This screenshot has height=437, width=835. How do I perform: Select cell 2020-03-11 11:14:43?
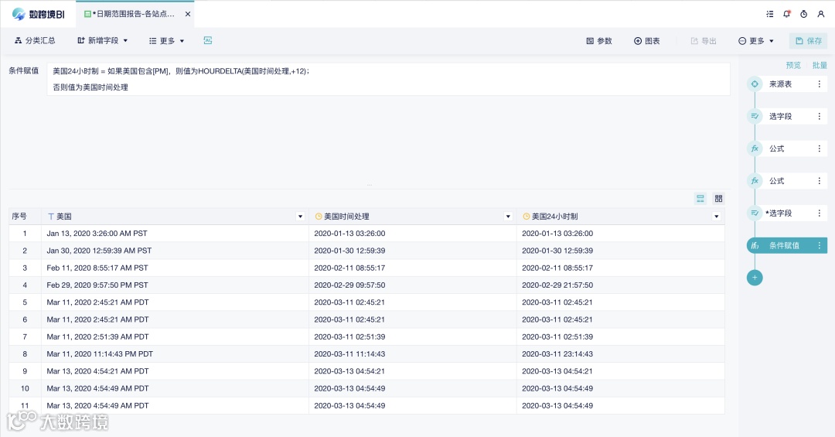click(413, 354)
